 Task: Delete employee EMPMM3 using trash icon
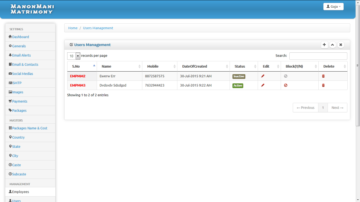pyautogui.click(x=323, y=85)
